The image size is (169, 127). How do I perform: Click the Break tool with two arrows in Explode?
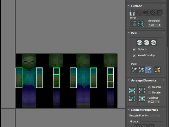point(132,13)
